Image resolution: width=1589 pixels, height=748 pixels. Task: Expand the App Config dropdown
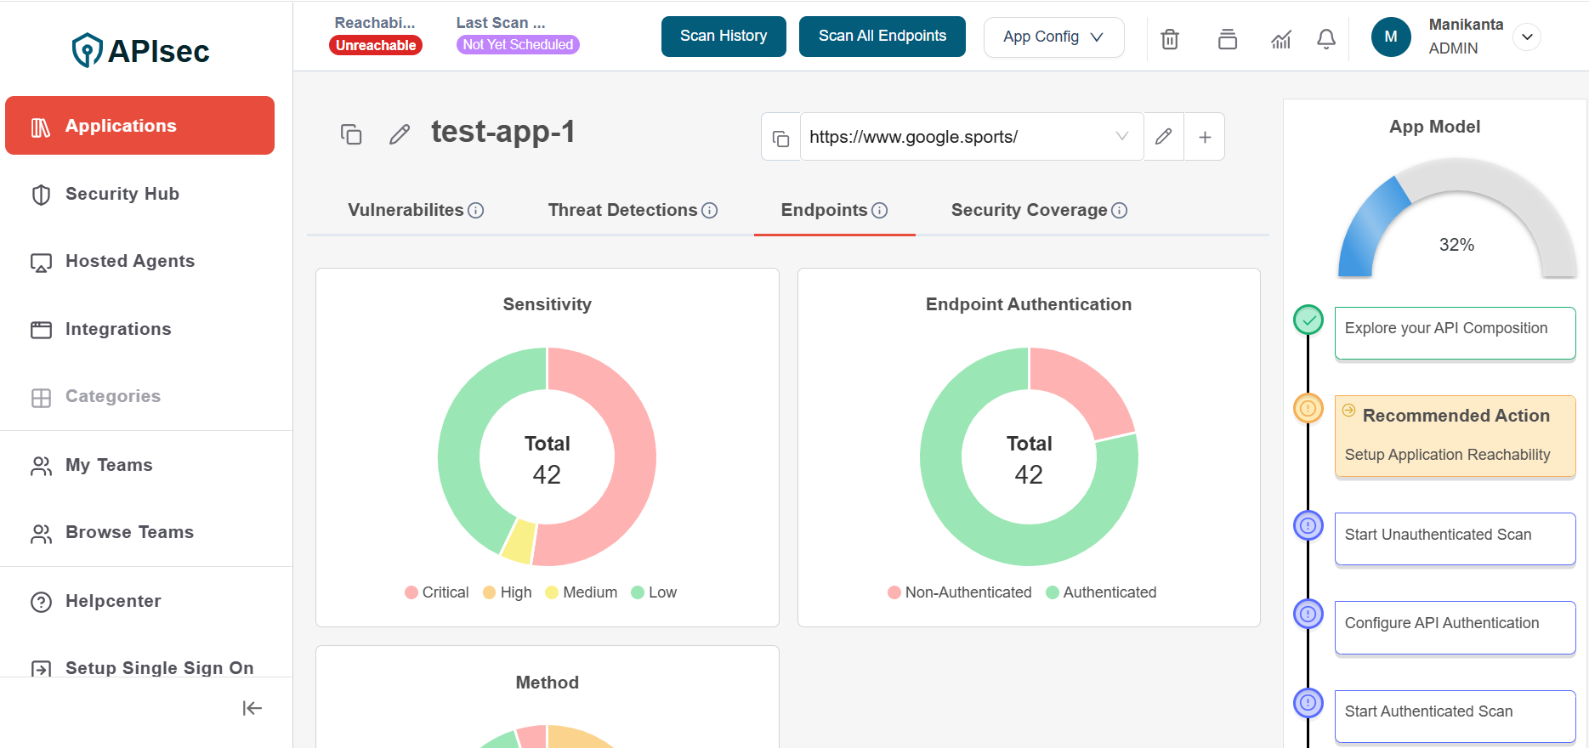click(1053, 37)
